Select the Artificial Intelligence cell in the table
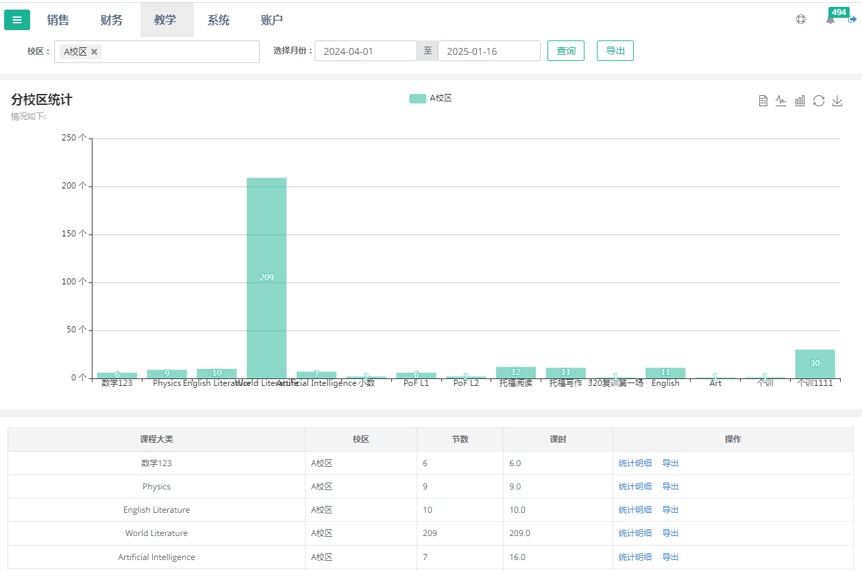The image size is (862, 571). 156,557
